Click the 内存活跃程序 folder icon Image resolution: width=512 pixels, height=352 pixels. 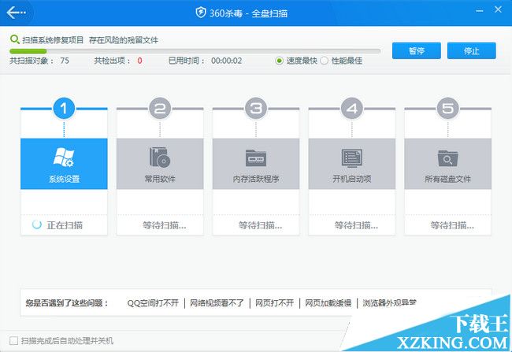click(x=255, y=156)
